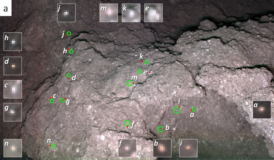Image resolution: width=274 pixels, height=160 pixels.
Task: Click the white panel label 'a' box
Action: [x=6, y=8]
